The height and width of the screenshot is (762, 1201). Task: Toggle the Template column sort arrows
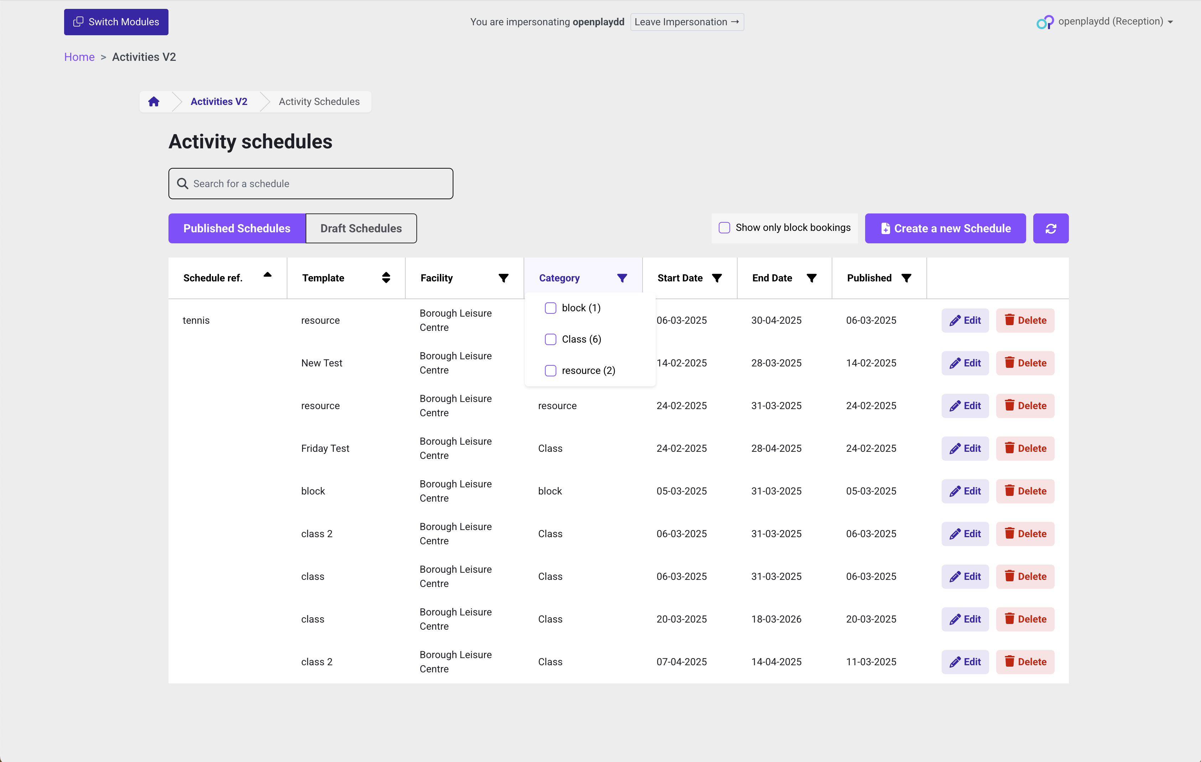pyautogui.click(x=386, y=277)
